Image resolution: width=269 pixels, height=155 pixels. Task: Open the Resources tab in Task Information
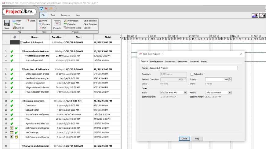tap(182, 61)
